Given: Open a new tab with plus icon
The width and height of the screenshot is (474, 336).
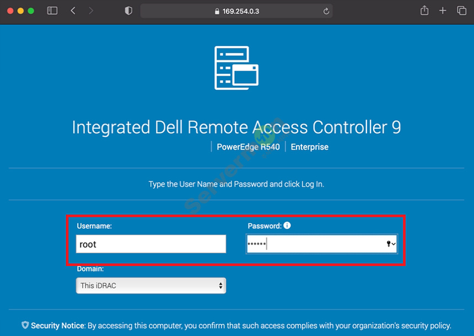Looking at the screenshot, I should coord(443,11).
